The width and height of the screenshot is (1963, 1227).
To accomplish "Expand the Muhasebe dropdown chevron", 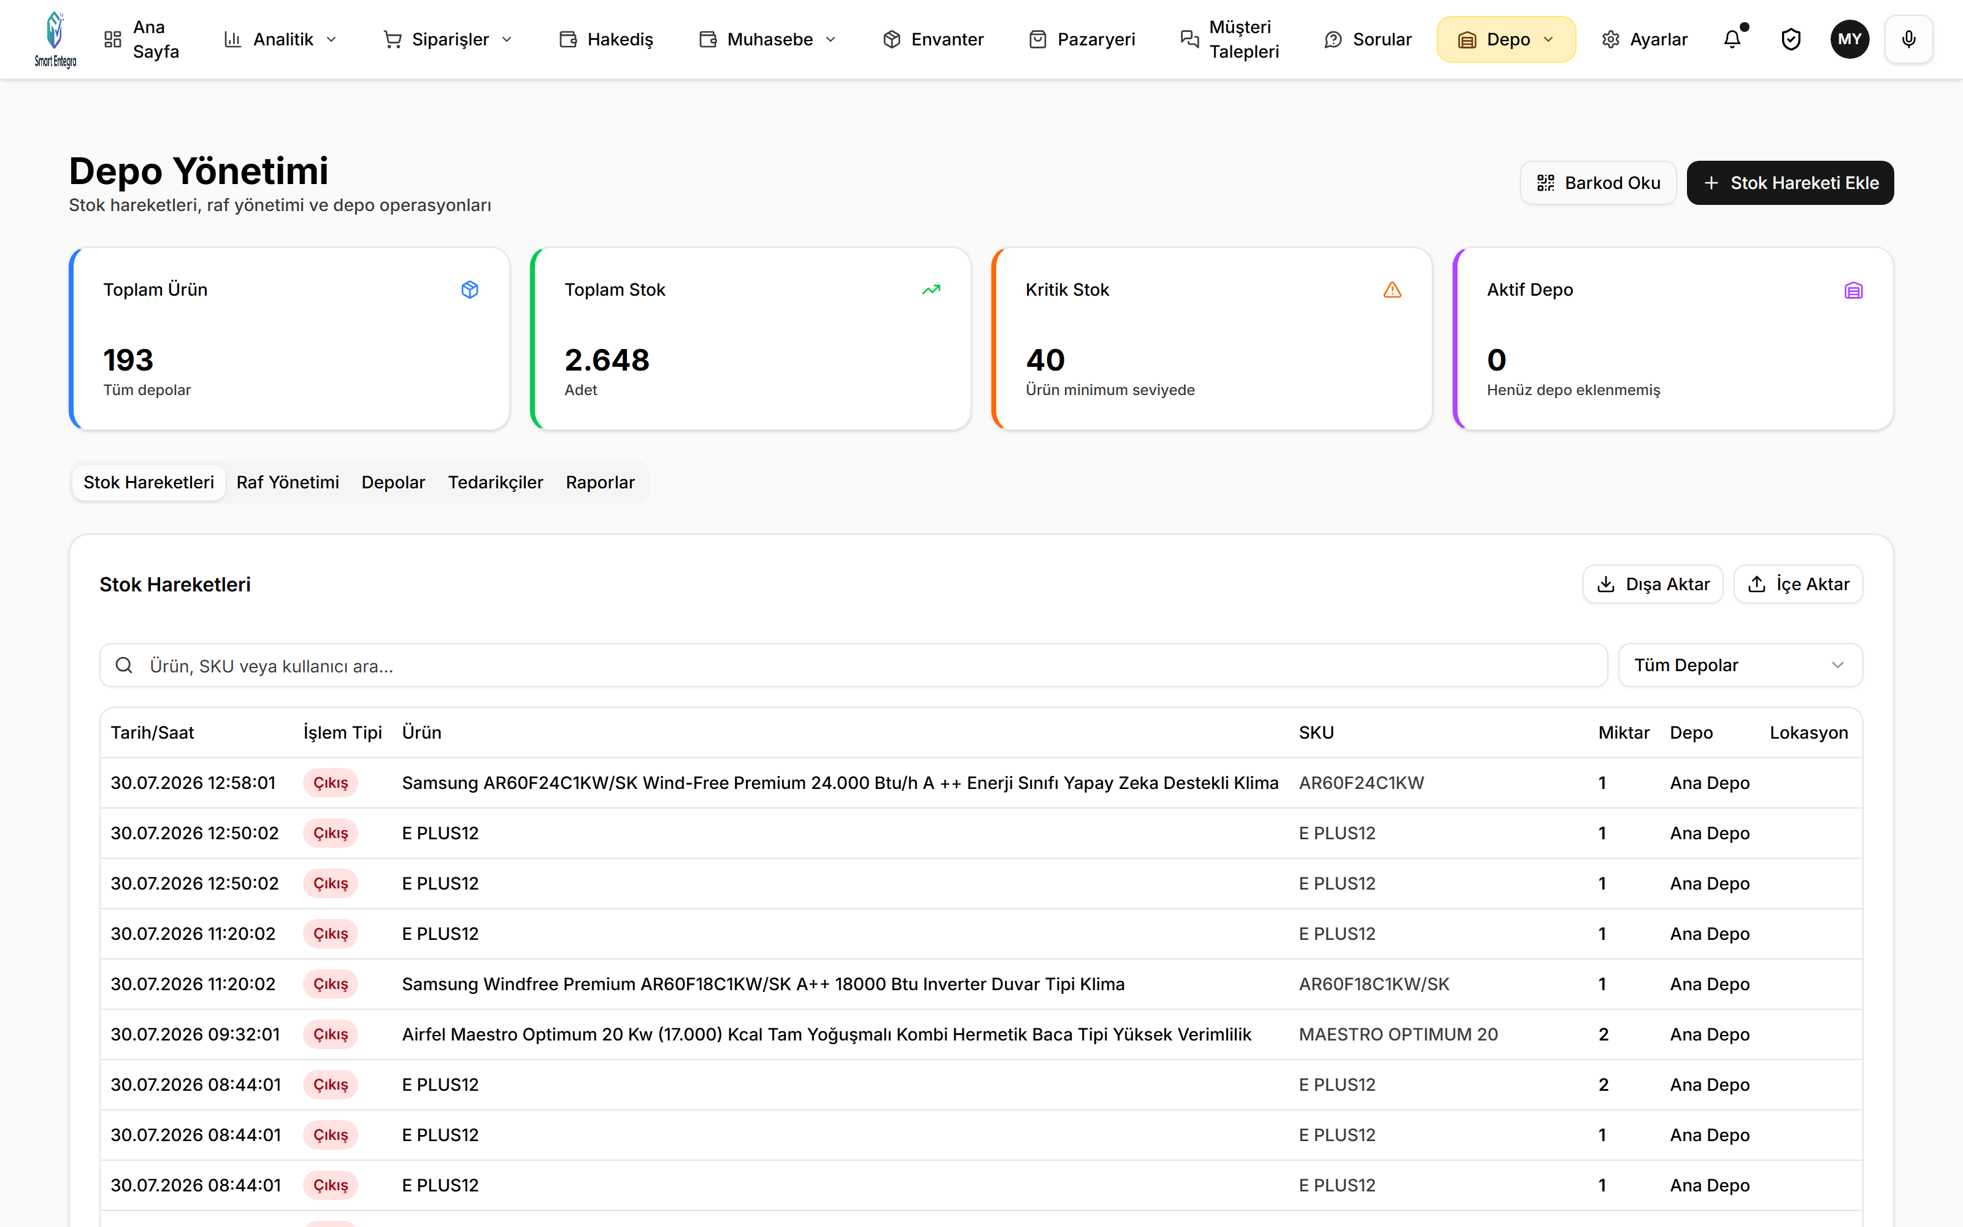I will (831, 39).
